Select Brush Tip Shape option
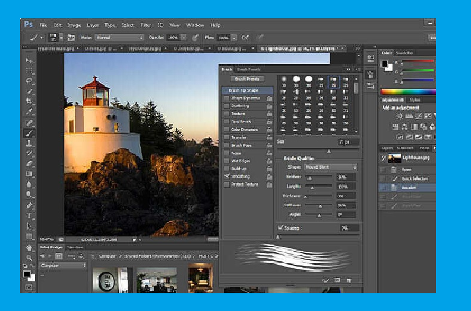Viewport: 471px width, 311px height. (247, 90)
